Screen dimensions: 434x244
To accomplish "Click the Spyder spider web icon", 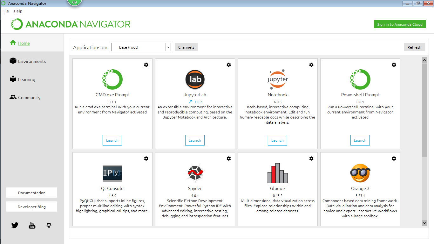I will (195, 173).
